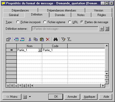The height and width of the screenshot is (102, 115).
Task: Open properties tool in list toolbar
Action: point(8,39)
